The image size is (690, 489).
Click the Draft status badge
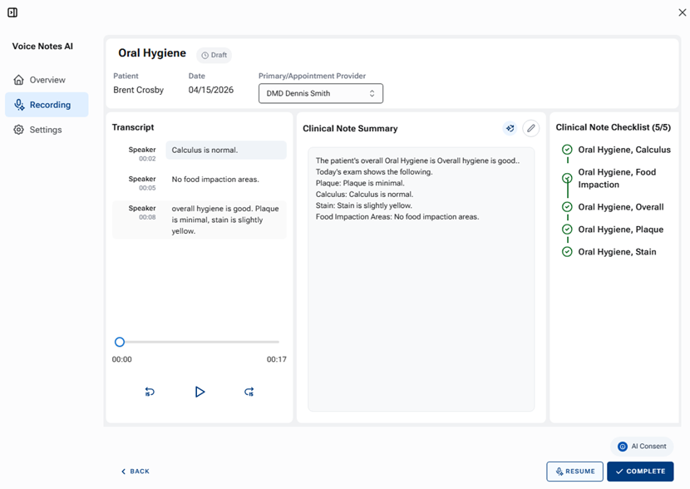(214, 55)
